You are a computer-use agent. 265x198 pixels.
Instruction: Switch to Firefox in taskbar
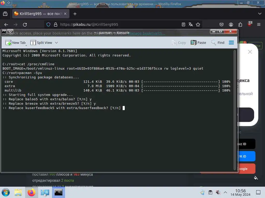pos(31,192)
